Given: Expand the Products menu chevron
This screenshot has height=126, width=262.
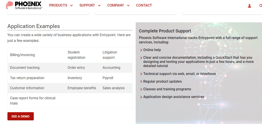Looking at the screenshot, I should 72,6.
